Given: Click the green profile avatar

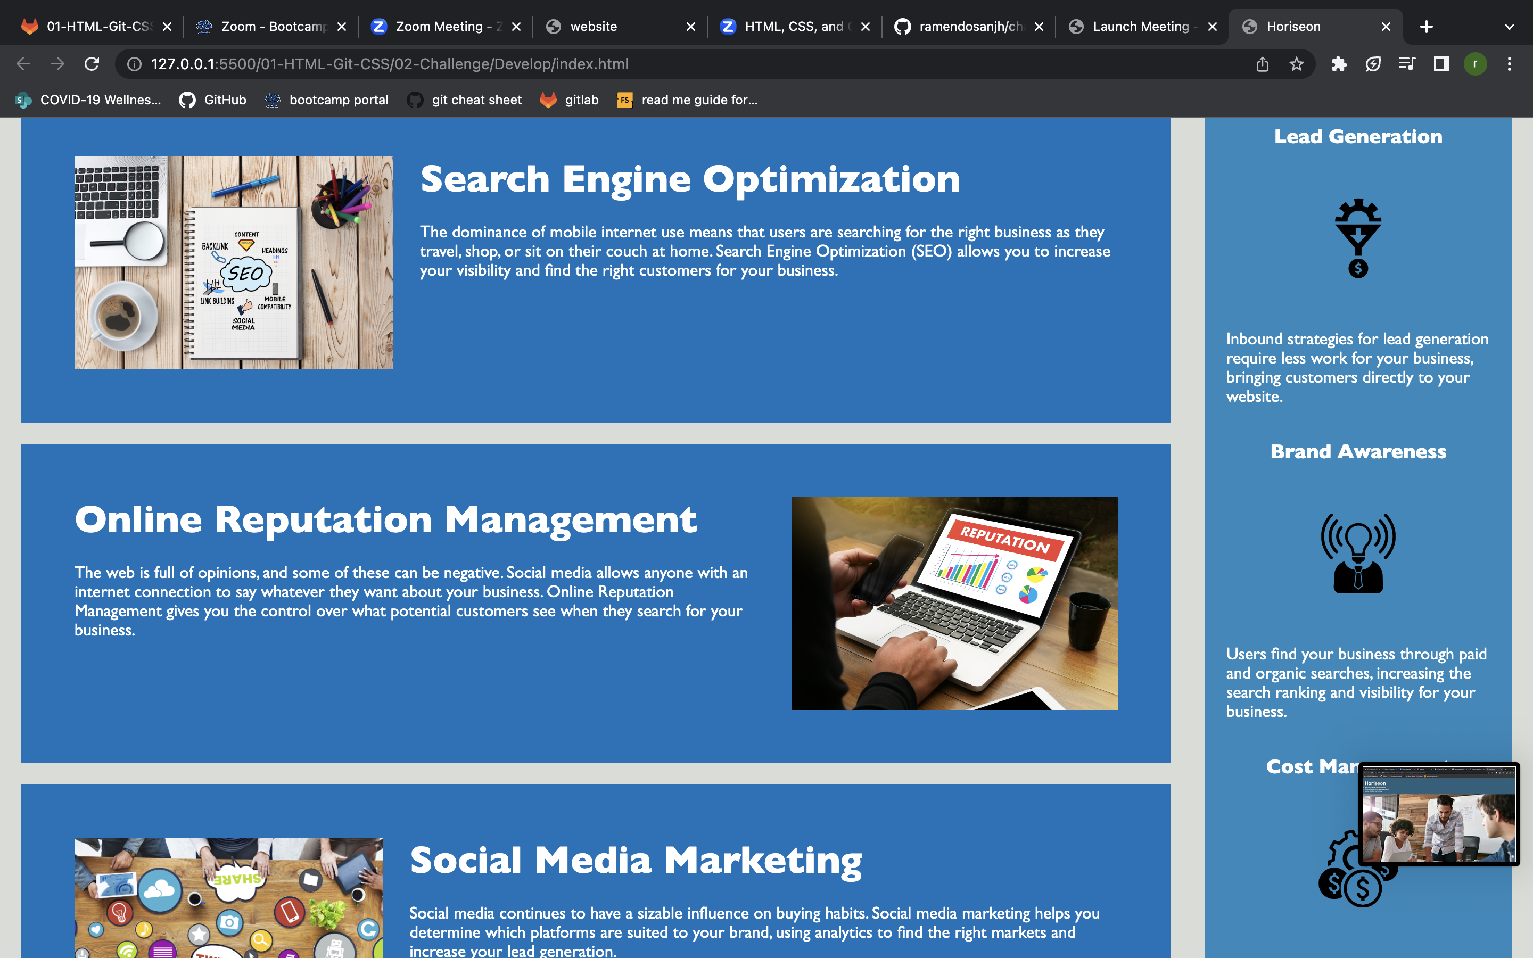Looking at the screenshot, I should coord(1475,64).
